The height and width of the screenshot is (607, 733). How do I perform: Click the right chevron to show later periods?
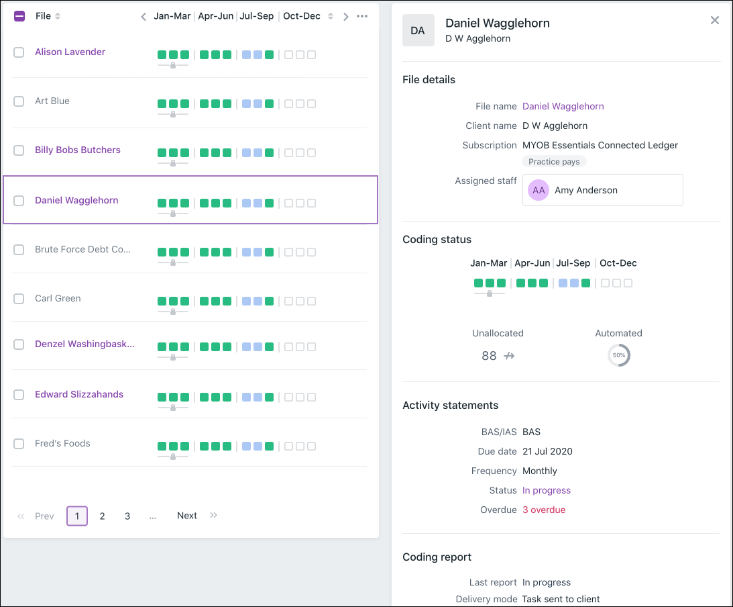pos(346,17)
